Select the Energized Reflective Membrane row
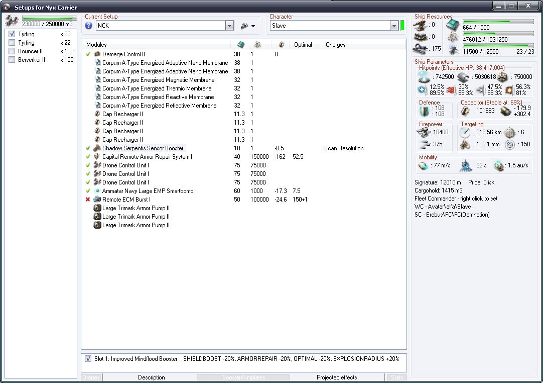The width and height of the screenshot is (543, 383). [x=244, y=106]
